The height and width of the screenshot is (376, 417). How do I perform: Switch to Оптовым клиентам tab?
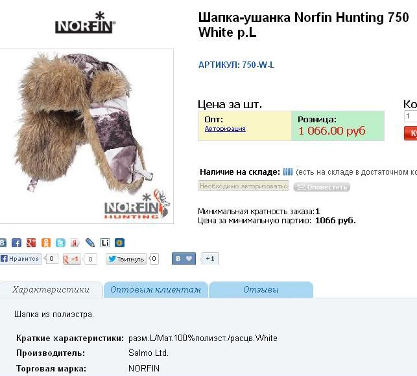[x=156, y=289]
